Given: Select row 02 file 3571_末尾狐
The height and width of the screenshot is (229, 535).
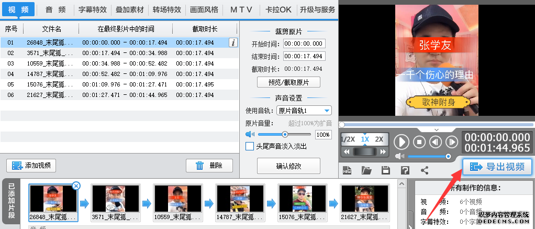Looking at the screenshot, I should 119,53.
